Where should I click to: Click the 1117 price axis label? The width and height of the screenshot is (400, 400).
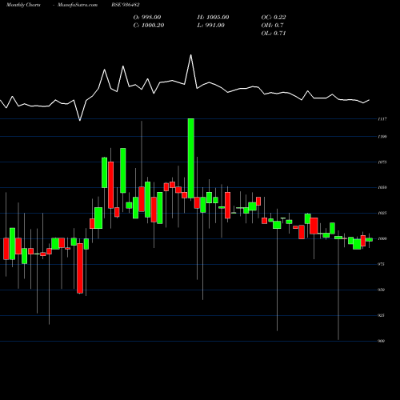(382, 119)
